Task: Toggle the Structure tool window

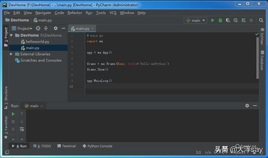Action: (x=6, y=97)
